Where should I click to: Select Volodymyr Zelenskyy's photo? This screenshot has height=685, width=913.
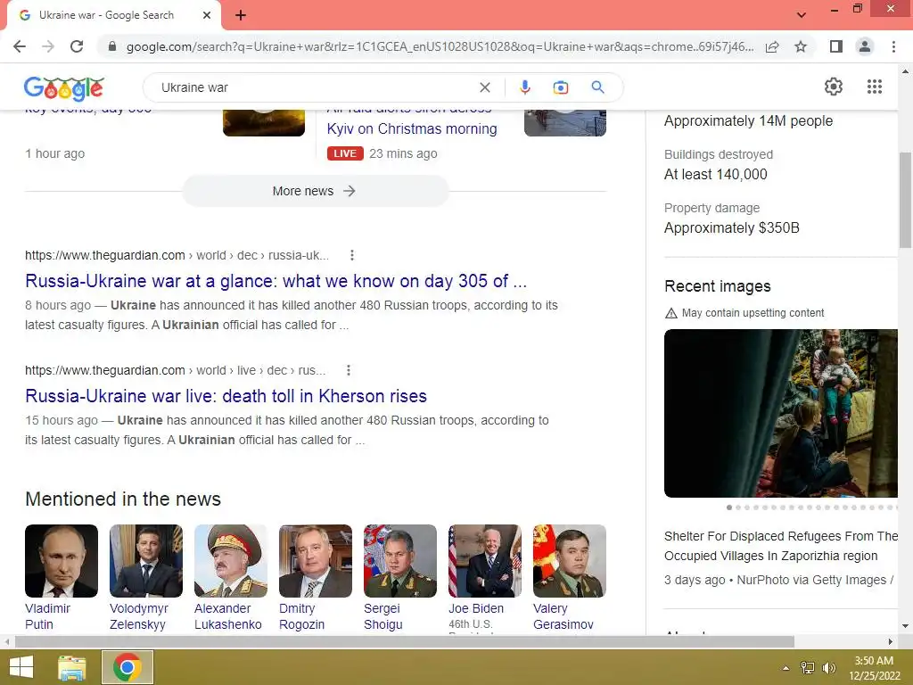(146, 561)
